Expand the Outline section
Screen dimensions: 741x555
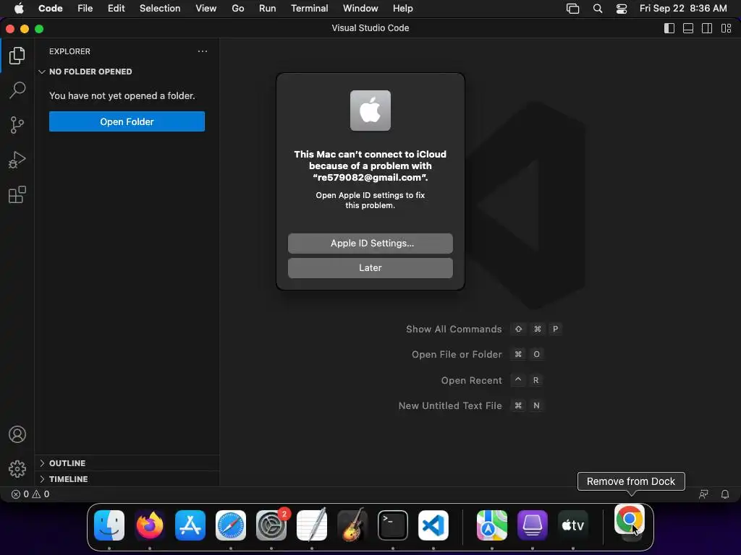click(x=127, y=463)
